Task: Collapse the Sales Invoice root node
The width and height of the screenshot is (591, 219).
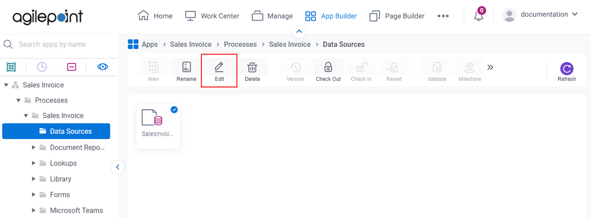Action: click(x=6, y=85)
